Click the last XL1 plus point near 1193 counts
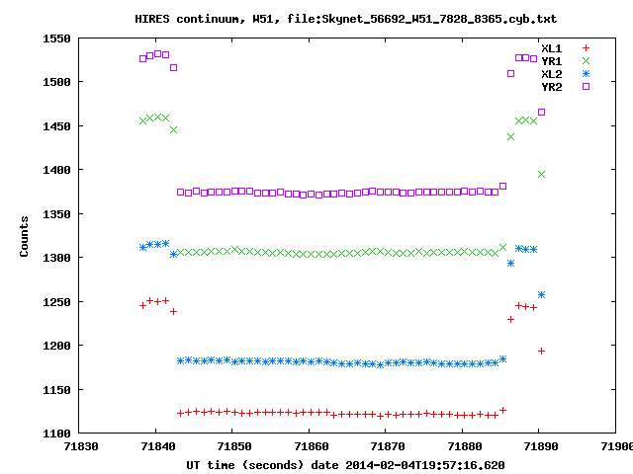This screenshot has width=633, height=474. click(542, 352)
